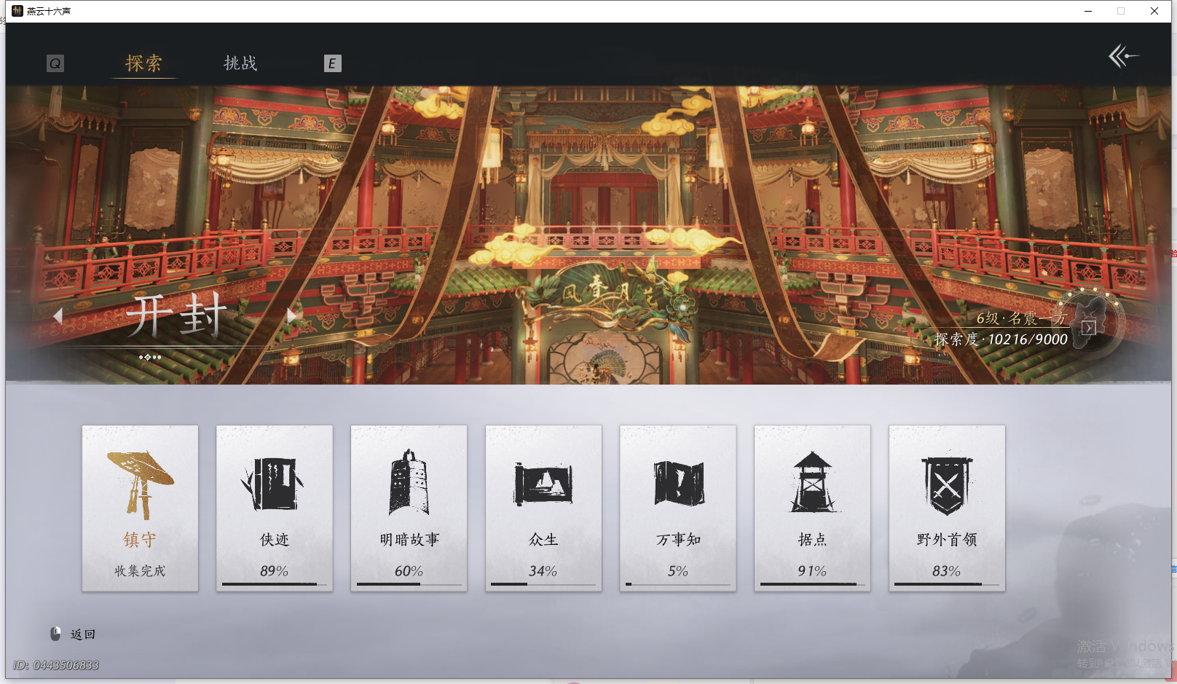Image resolution: width=1177 pixels, height=684 pixels.
Task: Select the 据点 watchtower icon
Action: [x=812, y=481]
